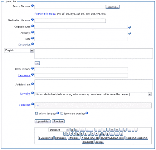Click help icon beside Author(s) label
This screenshot has width=156, height=150.
pyautogui.click(x=32, y=32)
